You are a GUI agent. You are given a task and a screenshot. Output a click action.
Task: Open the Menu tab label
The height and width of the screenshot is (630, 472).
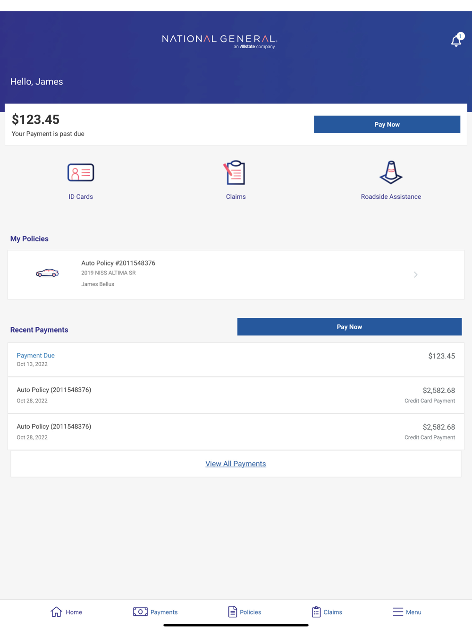coord(413,612)
